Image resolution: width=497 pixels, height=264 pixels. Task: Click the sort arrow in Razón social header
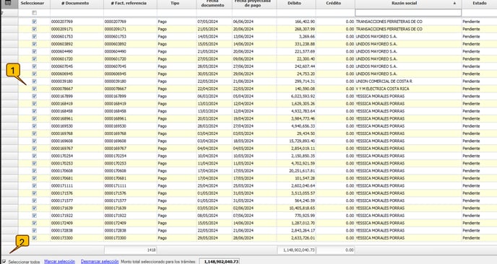coord(454,3)
